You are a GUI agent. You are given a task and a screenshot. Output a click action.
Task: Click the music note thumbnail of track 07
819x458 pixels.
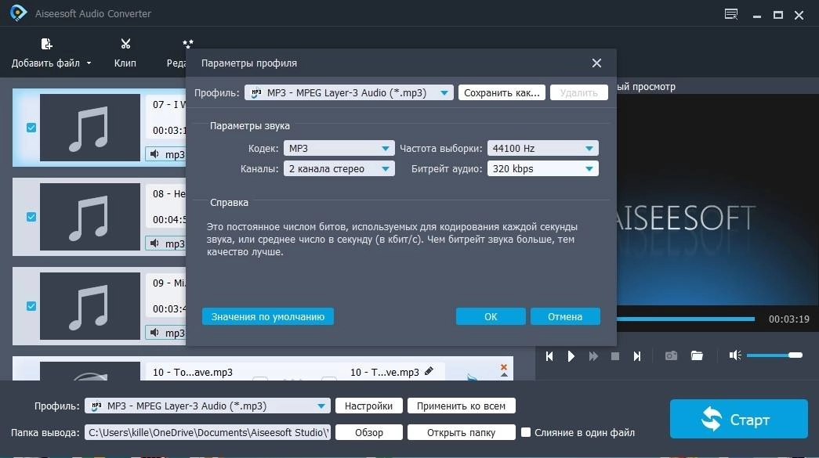(90, 128)
